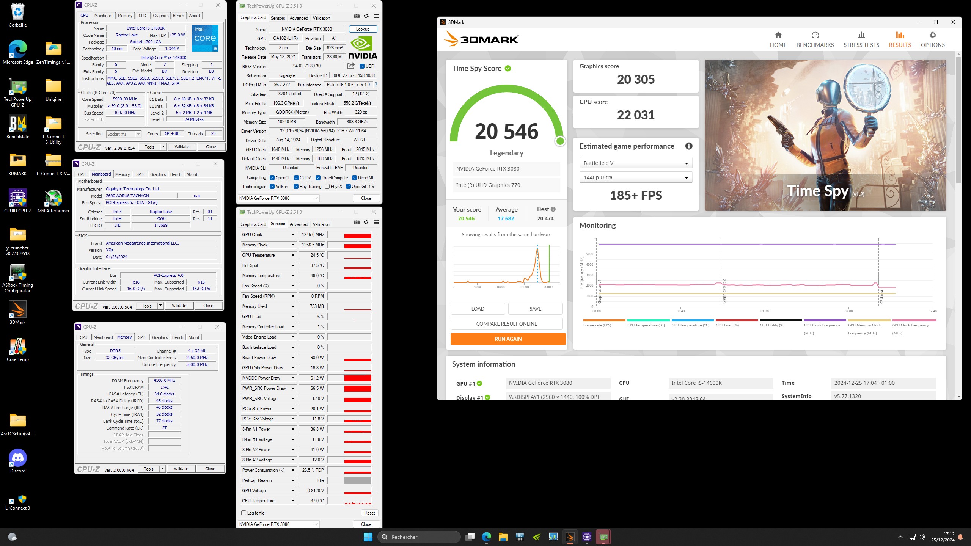Toggle DirectML checkbox in GPU-Z
This screenshot has width=971, height=546.
(354, 177)
